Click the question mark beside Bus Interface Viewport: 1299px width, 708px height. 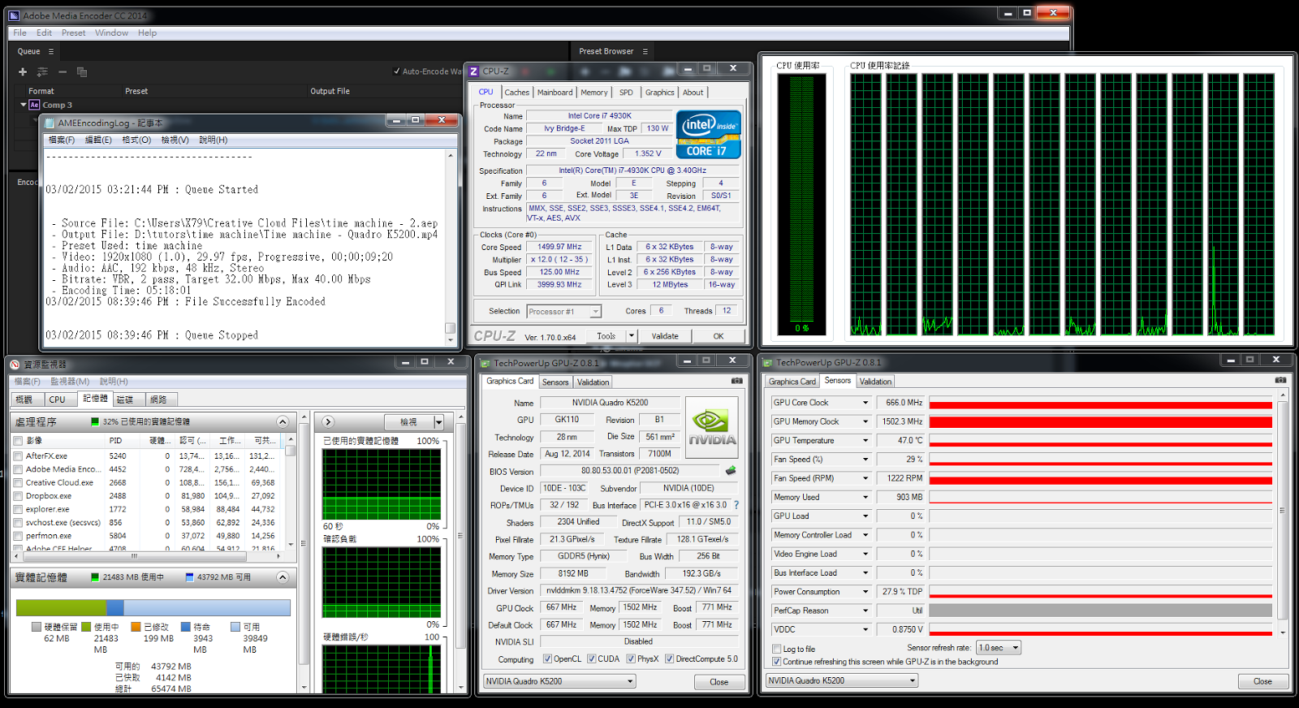(x=736, y=505)
